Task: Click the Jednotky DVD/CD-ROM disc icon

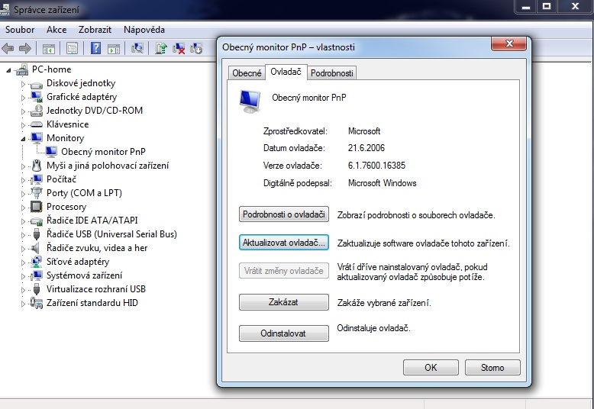Action: pyautogui.click(x=37, y=111)
